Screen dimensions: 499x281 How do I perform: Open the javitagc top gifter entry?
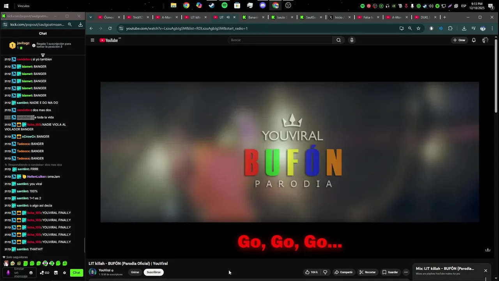coord(20,45)
